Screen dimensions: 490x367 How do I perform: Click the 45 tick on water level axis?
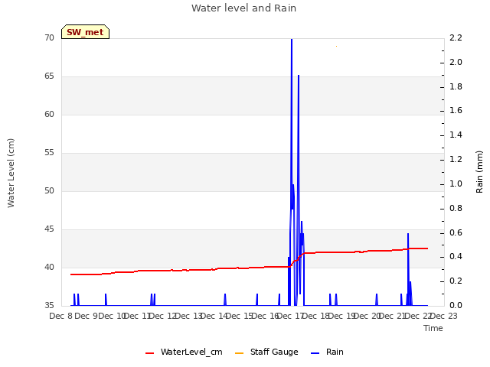click(49, 229)
